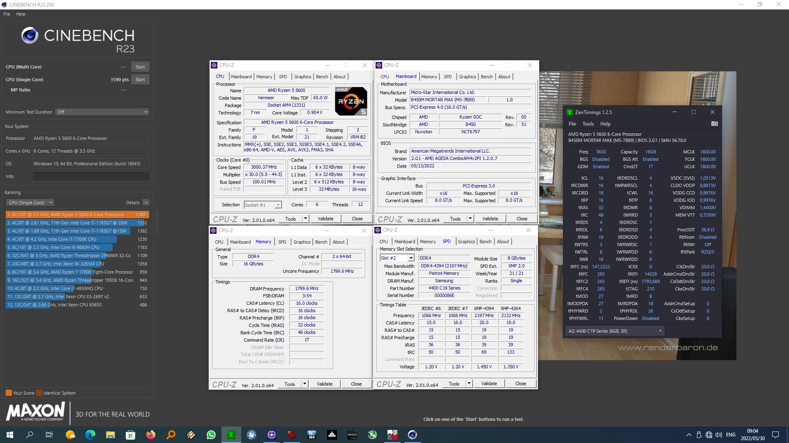
Task: Open Cinebench Help menu
Action: (21, 14)
